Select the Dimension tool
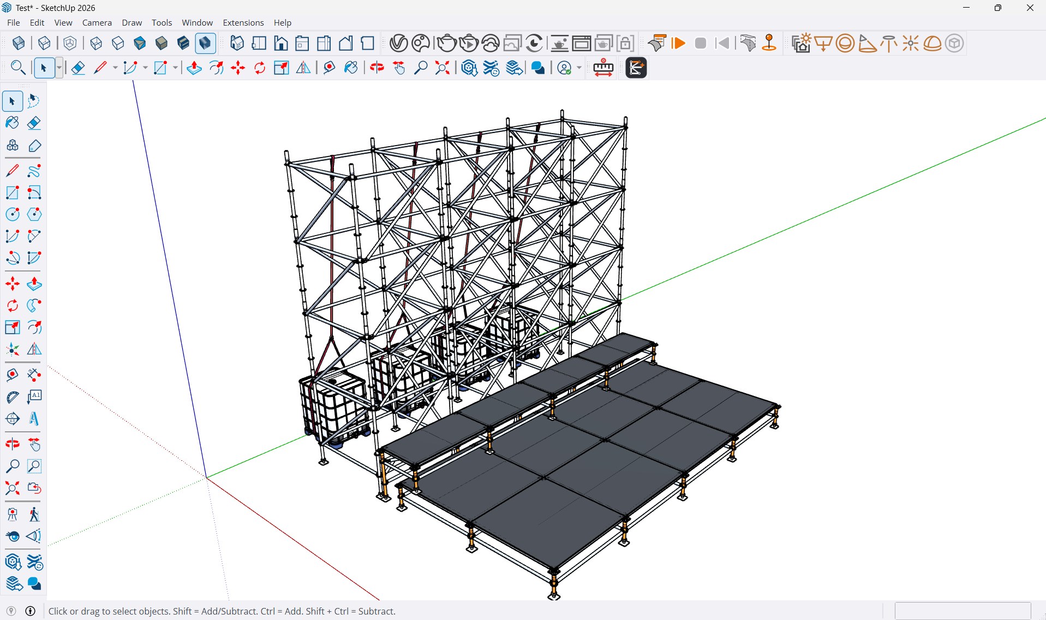The width and height of the screenshot is (1046, 620). pos(34,375)
